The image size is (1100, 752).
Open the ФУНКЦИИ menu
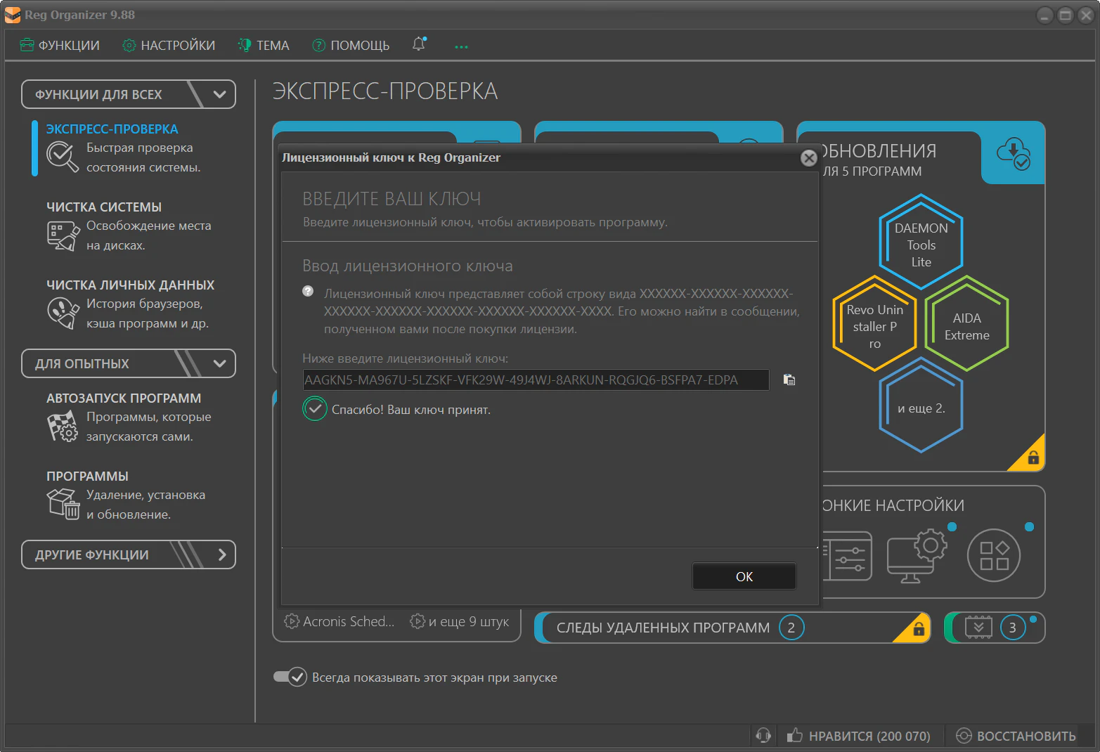[60, 46]
